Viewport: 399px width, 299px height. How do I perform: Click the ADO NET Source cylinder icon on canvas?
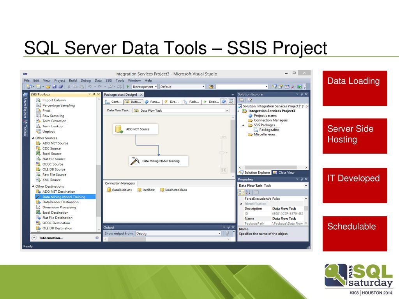coord(119,129)
